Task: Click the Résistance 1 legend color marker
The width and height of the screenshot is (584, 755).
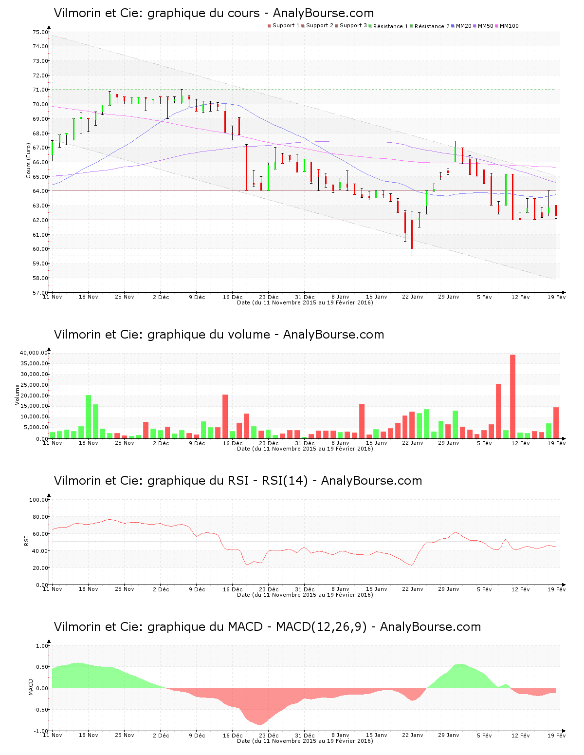Action: tap(370, 26)
